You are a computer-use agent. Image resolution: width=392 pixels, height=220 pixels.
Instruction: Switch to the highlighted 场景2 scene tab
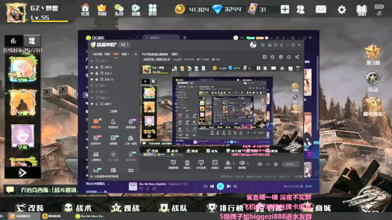(116, 54)
